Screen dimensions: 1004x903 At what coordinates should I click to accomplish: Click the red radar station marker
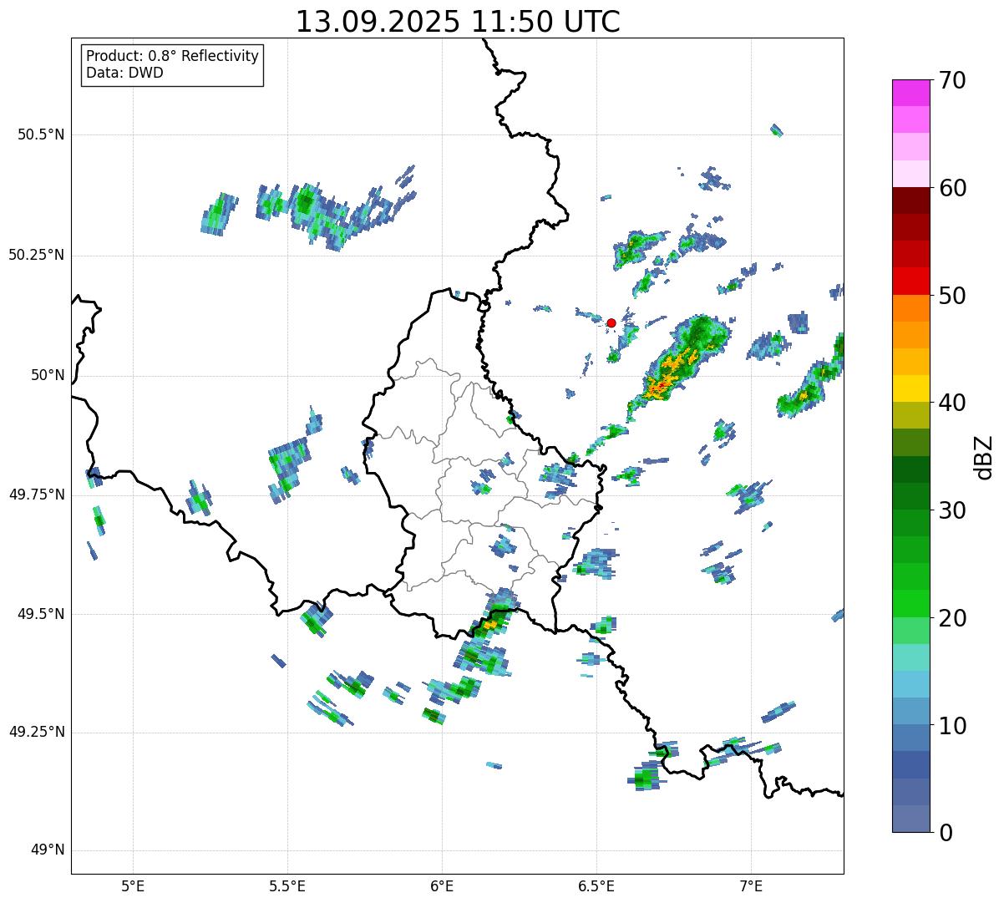tap(611, 322)
